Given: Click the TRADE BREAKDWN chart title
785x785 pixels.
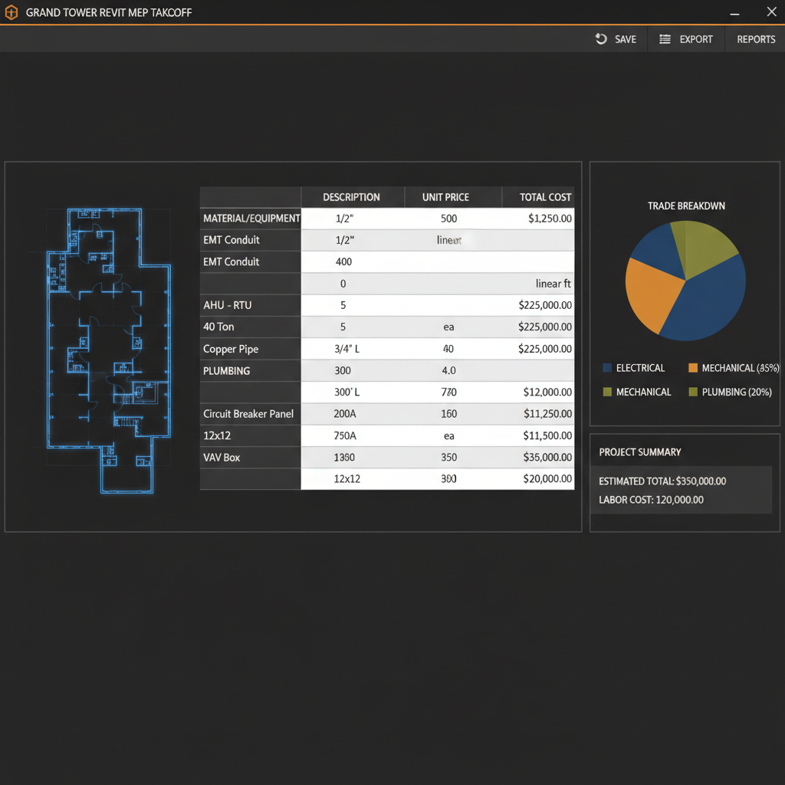Looking at the screenshot, I should coord(686,205).
